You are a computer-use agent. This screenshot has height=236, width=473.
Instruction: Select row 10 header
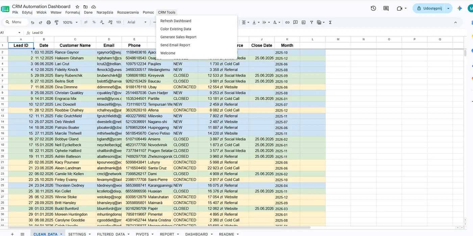pos(2,98)
